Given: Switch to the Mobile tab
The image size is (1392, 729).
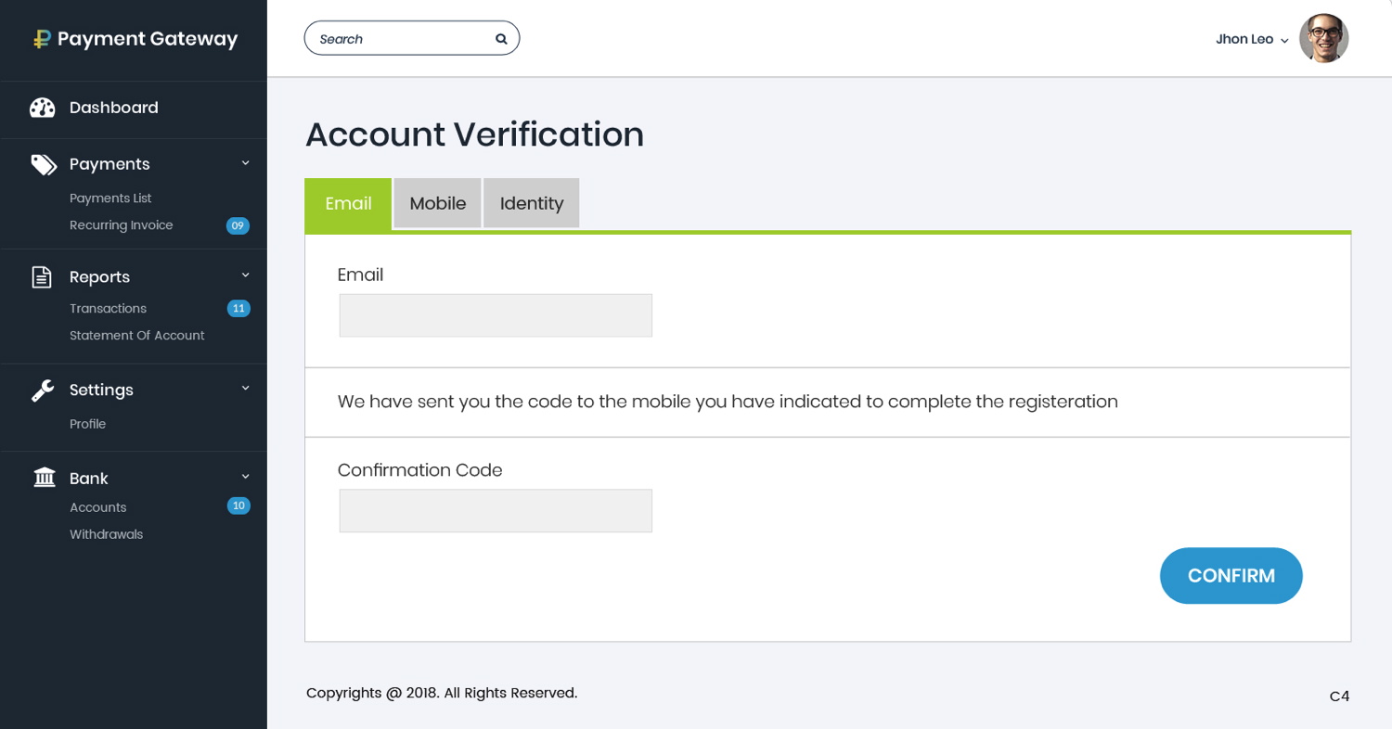Looking at the screenshot, I should coord(437,203).
